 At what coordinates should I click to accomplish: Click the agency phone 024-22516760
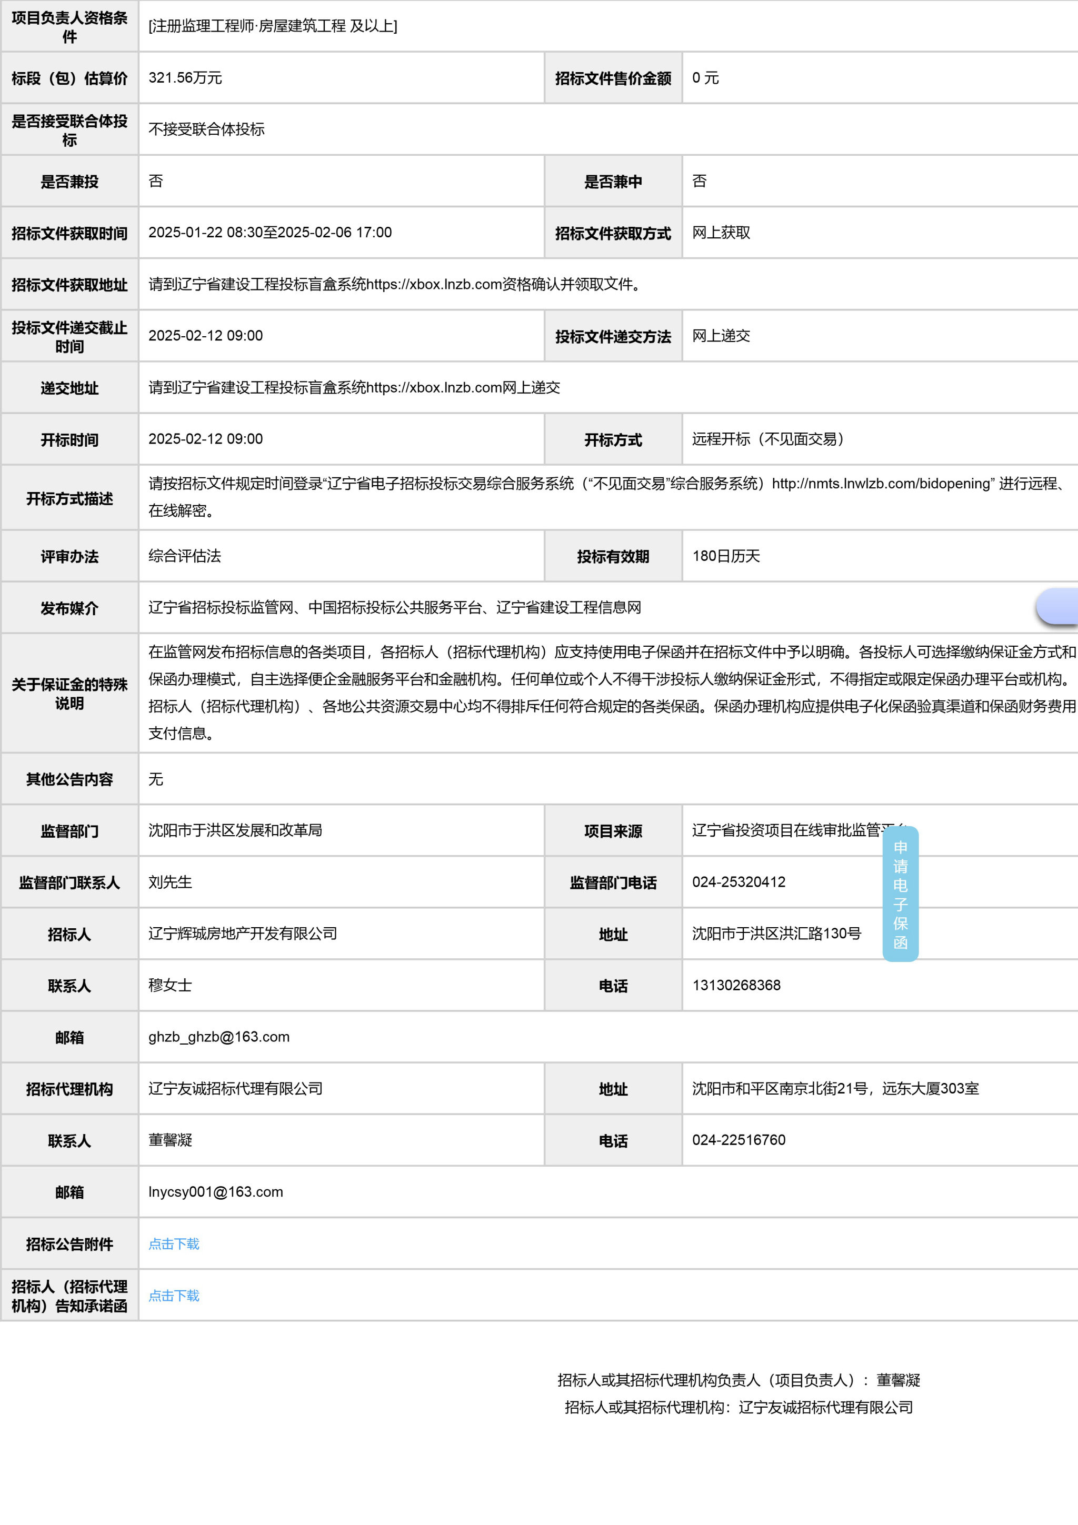738,1140
